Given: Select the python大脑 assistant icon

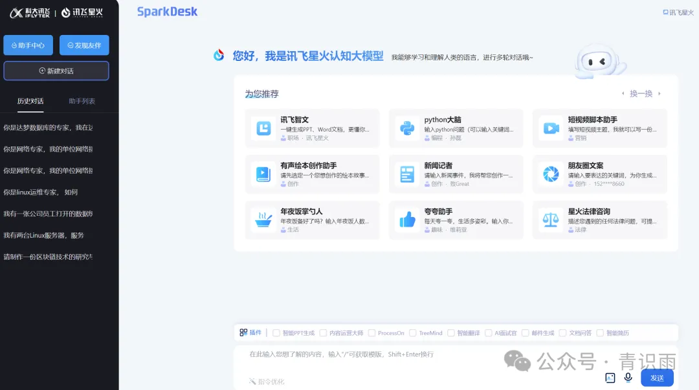Looking at the screenshot, I should pos(407,128).
